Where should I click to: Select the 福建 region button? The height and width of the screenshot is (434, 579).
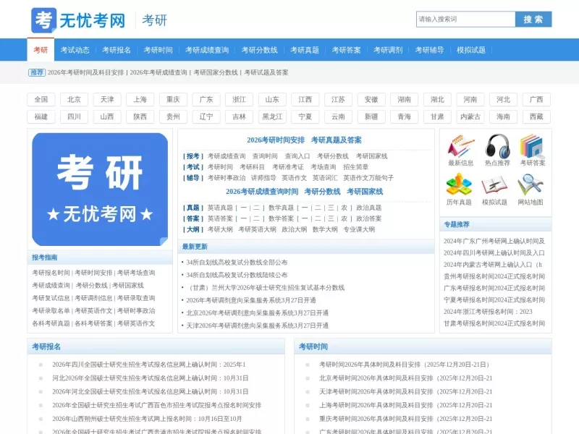pos(41,117)
